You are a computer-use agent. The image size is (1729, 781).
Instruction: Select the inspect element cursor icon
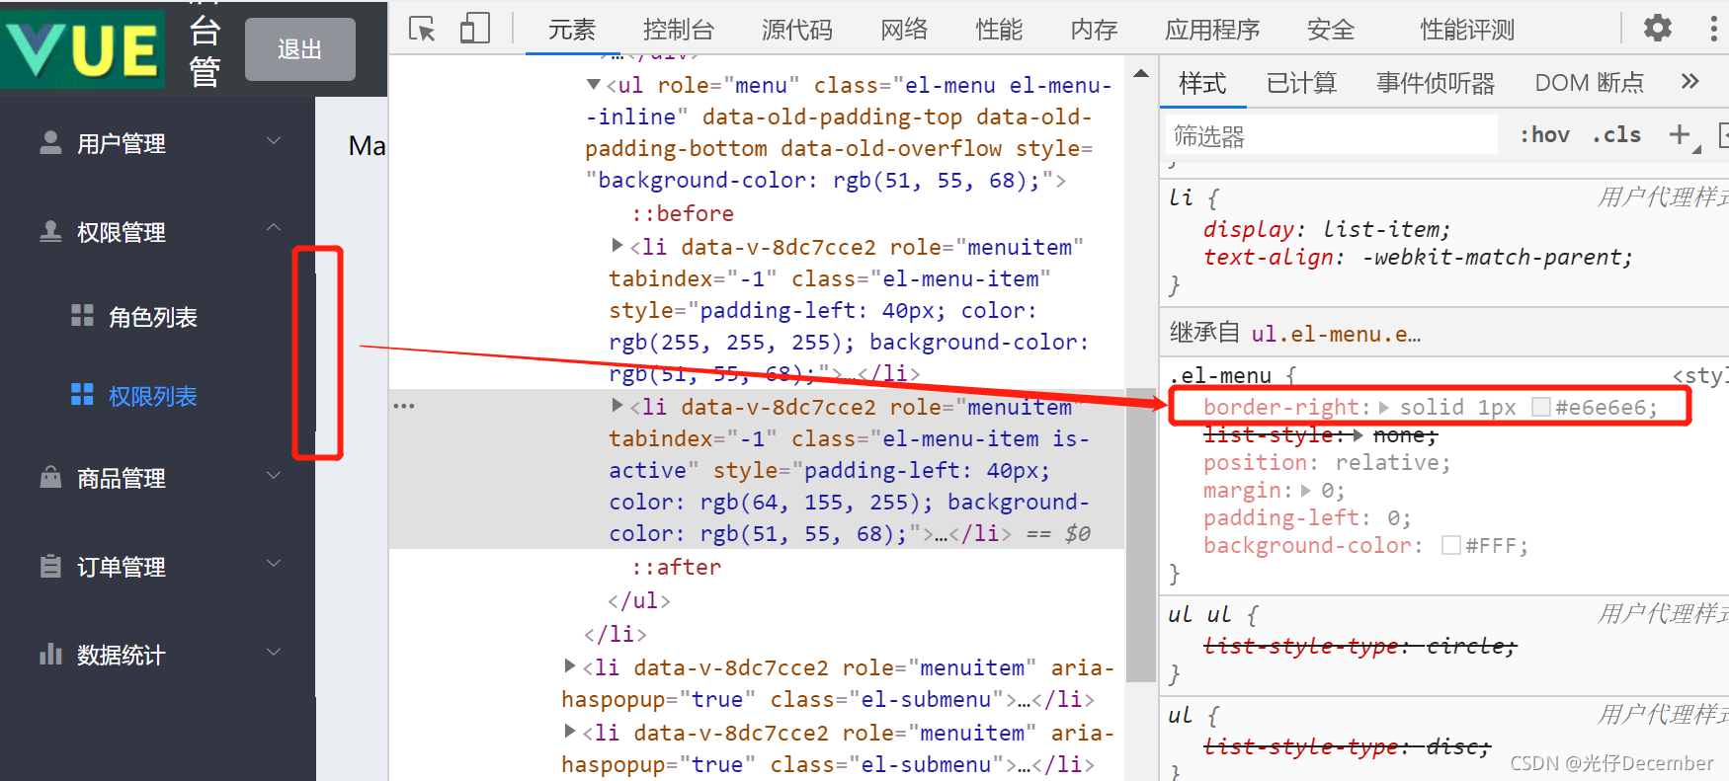click(x=422, y=29)
